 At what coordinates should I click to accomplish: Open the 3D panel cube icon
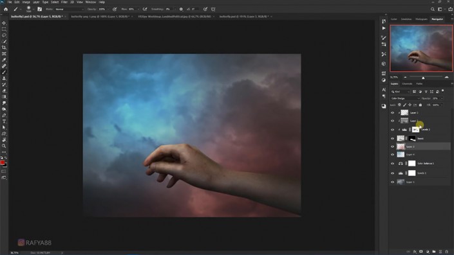(384, 64)
